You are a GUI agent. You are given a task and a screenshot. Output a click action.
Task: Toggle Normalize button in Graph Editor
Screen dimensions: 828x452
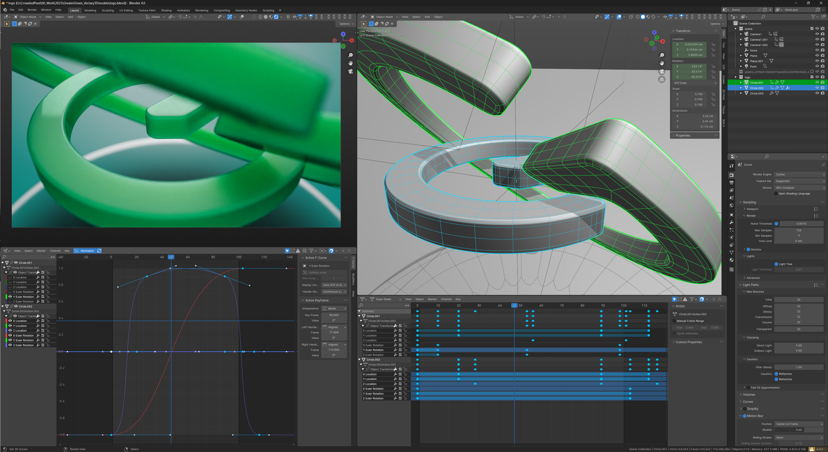(84, 251)
